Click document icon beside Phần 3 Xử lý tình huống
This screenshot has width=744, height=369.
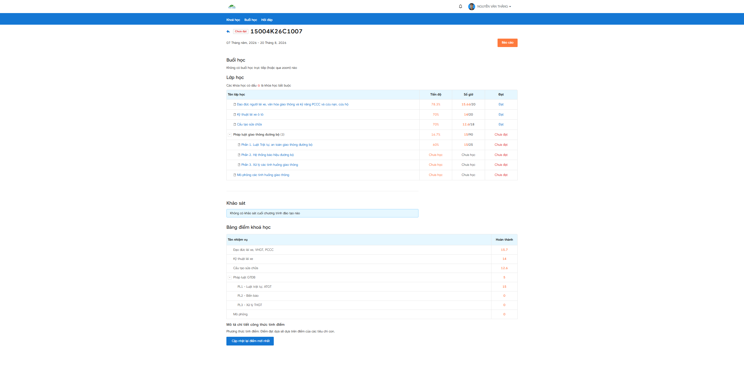pos(239,165)
